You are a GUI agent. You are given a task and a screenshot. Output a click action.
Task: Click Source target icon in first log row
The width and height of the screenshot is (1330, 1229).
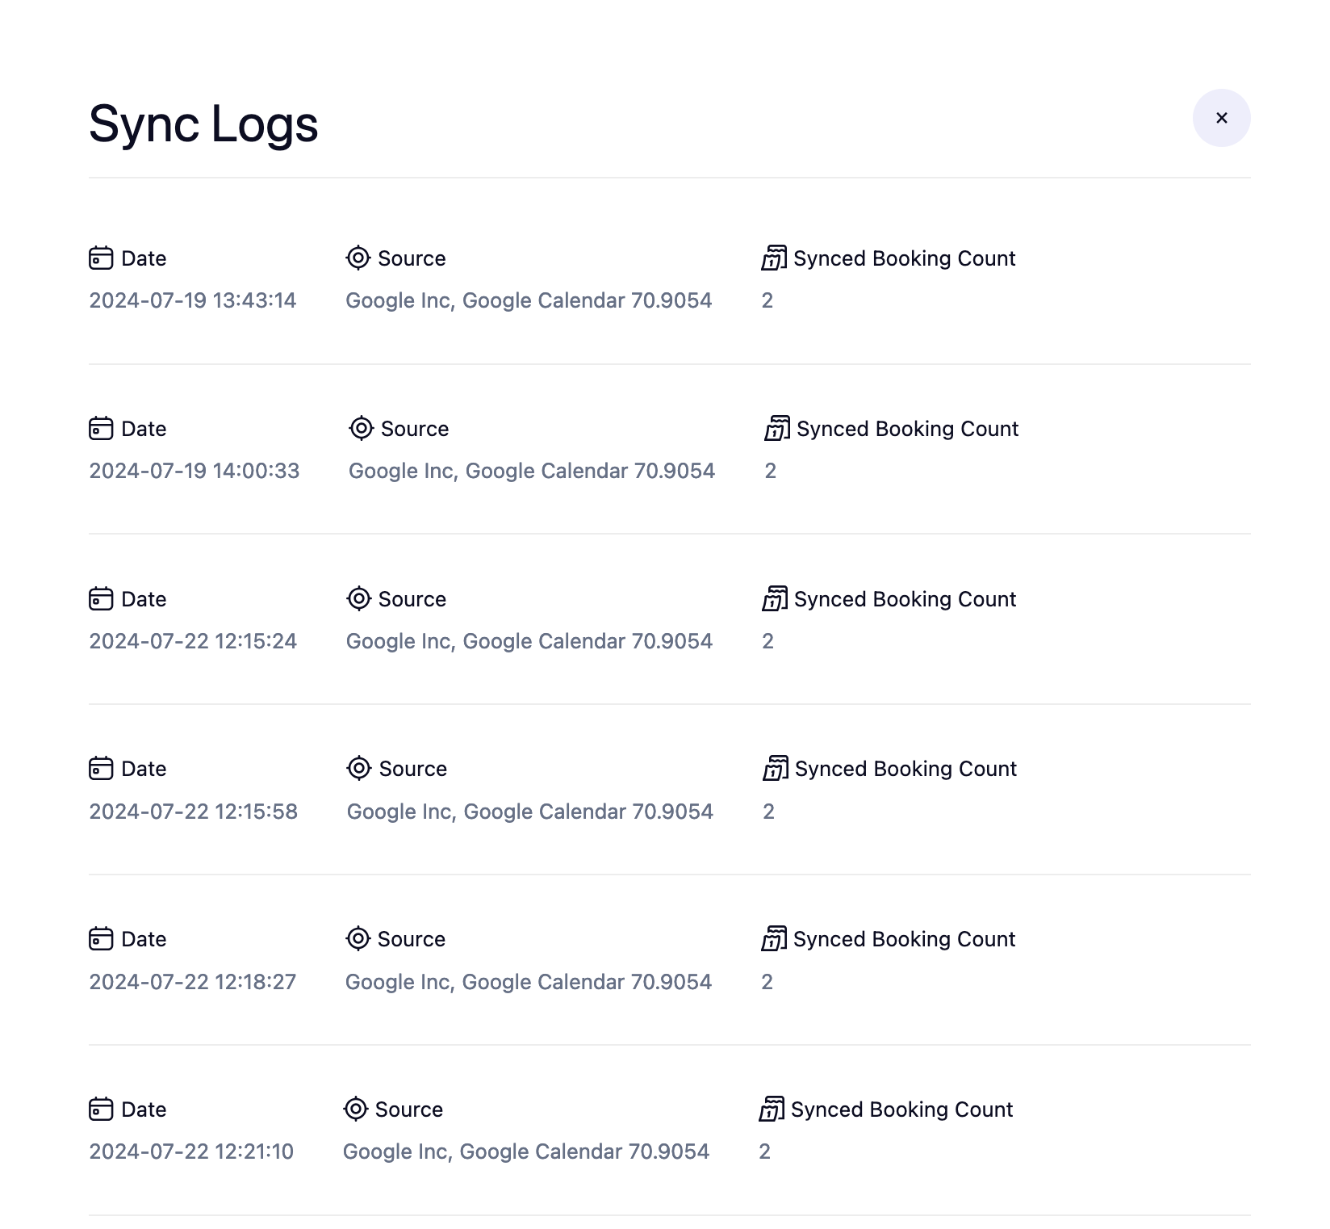358,258
